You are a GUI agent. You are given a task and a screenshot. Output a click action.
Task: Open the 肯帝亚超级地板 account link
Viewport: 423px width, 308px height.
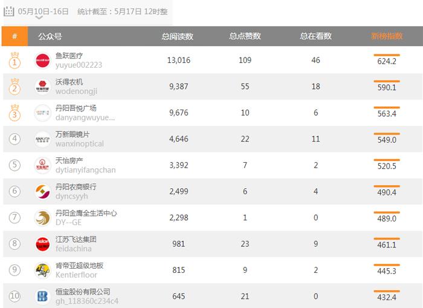coord(79,265)
